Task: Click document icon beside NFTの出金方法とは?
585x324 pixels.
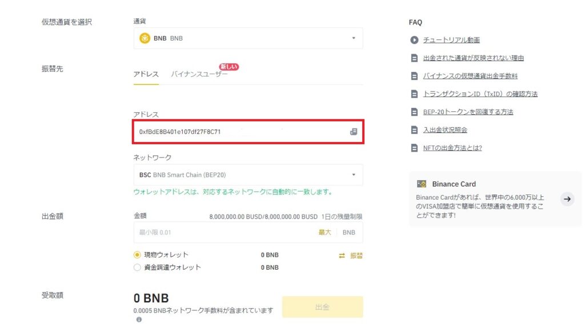Action: [414, 148]
